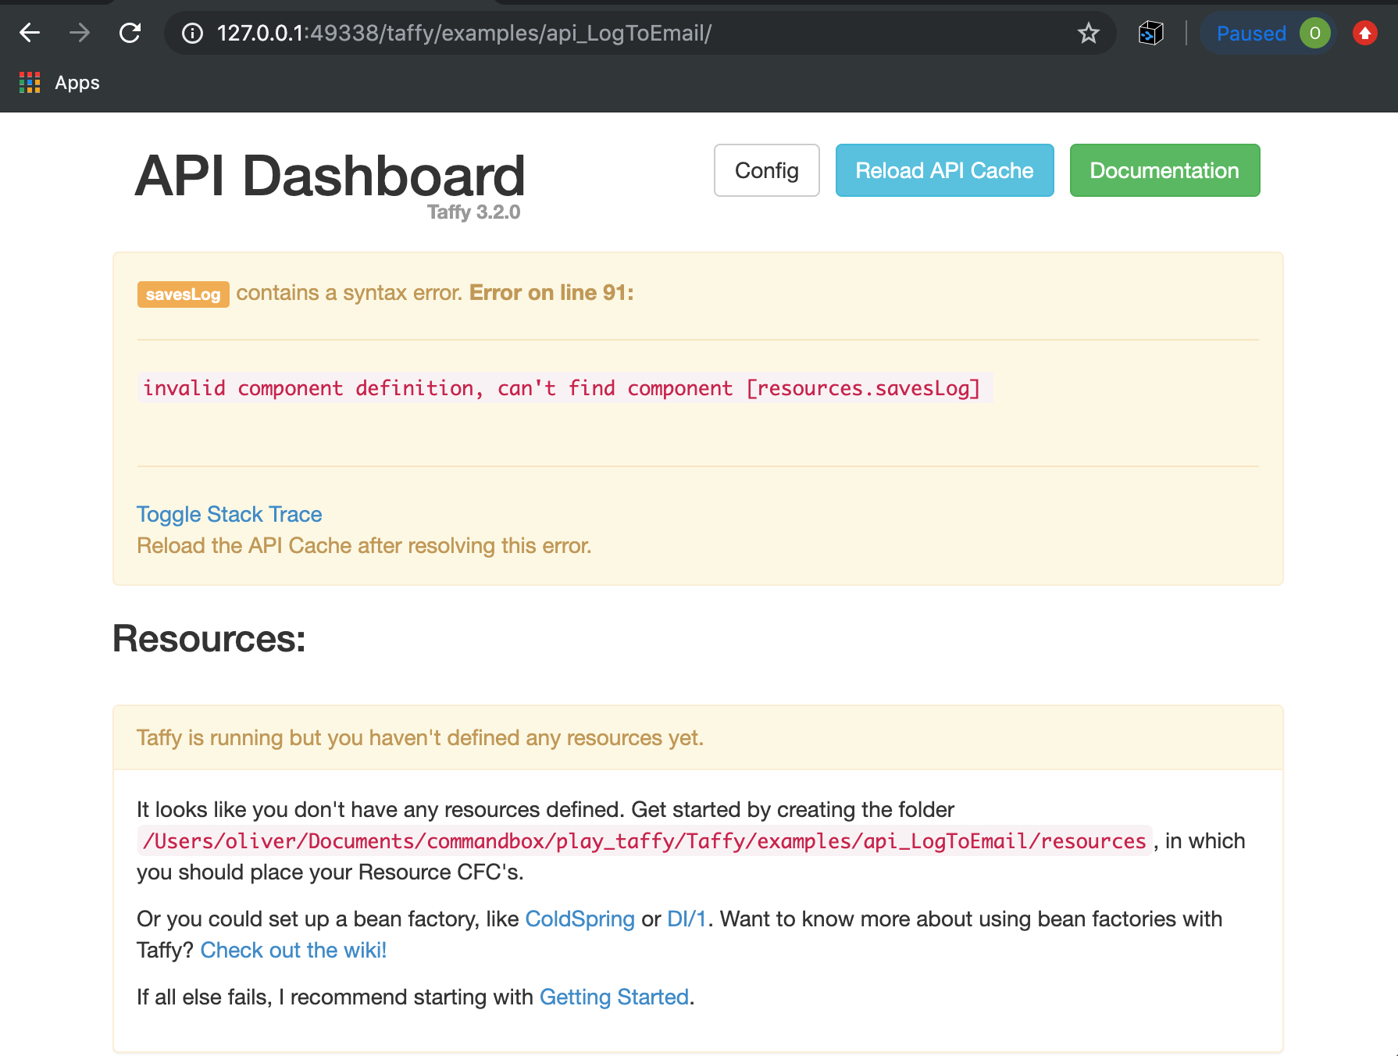Screen dimensions: 1398x1056
Task: Open the Apps grid shortcut
Action: (x=59, y=83)
